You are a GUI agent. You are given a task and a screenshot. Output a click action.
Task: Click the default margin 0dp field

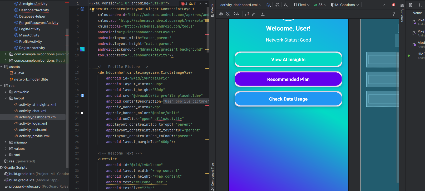pos(236,14)
